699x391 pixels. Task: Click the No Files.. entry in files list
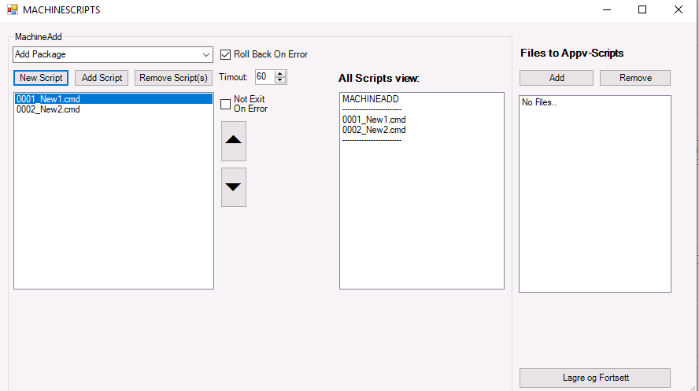tap(538, 103)
